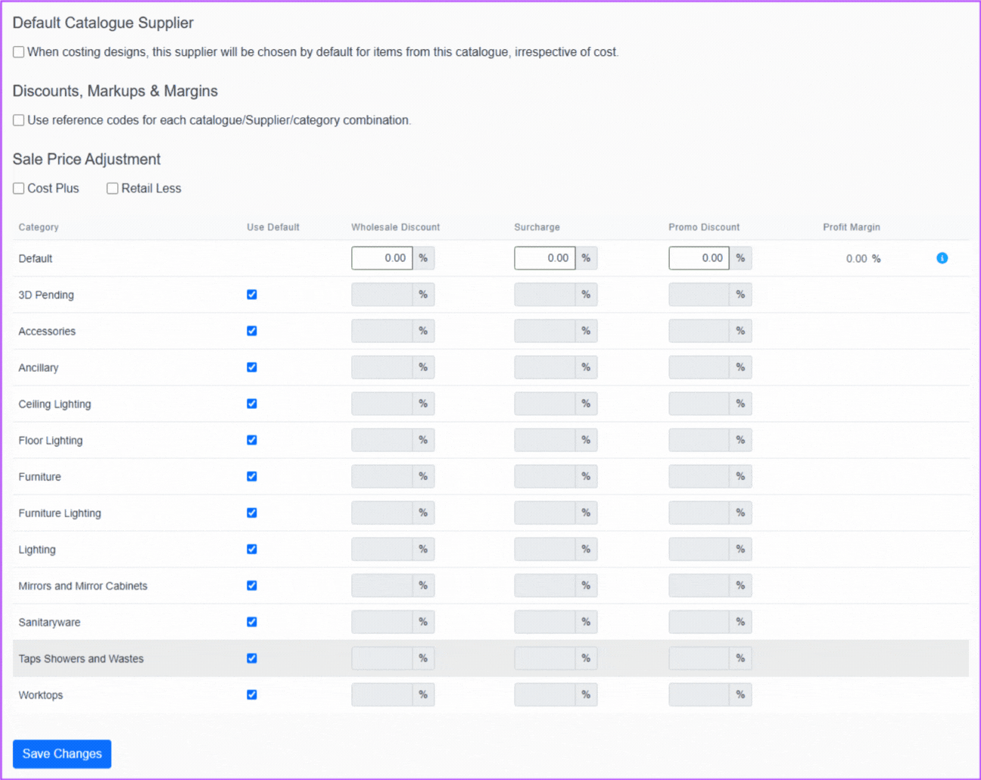Viewport: 981px width, 780px height.
Task: Check the Retail Less option
Action: point(113,189)
